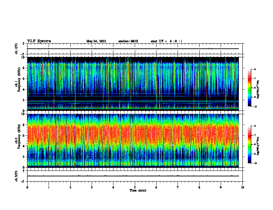This screenshot has width=273, height=210.
Task: Click the ch.1 voltage waveform trace
Action: point(133,49)
